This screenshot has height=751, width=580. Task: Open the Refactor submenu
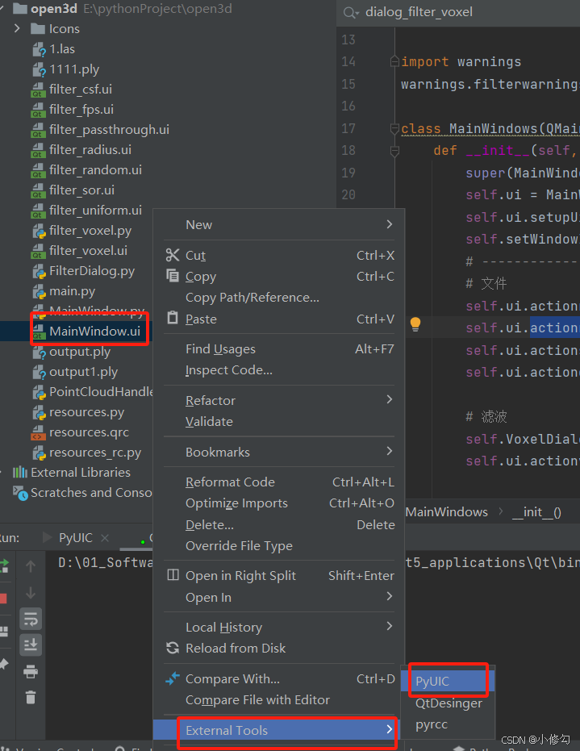coord(279,400)
